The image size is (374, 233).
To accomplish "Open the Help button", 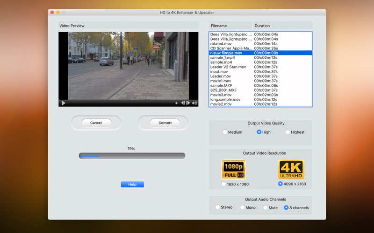I will pos(132,185).
